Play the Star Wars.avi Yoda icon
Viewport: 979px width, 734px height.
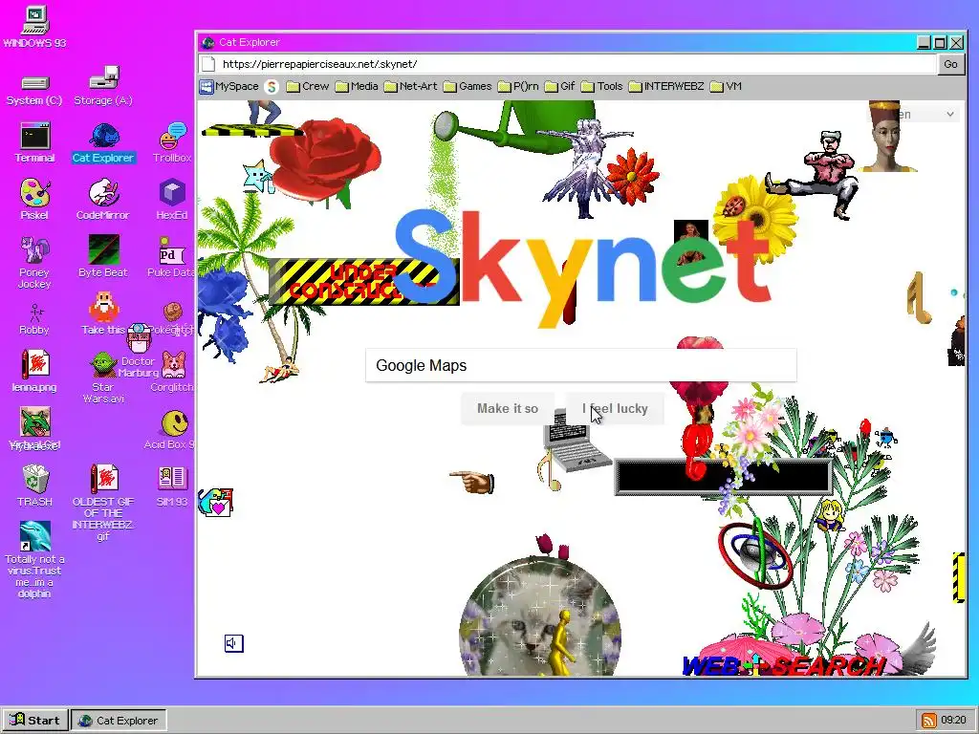(103, 377)
